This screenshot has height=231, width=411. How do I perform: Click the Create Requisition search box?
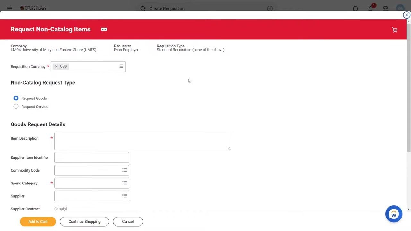[207, 9]
